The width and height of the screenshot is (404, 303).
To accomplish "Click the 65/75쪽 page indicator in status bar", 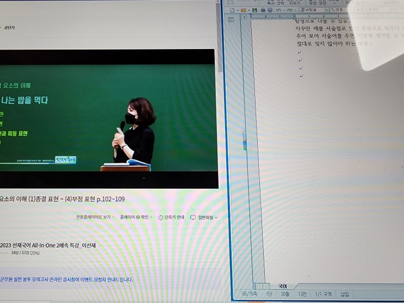I will (x=250, y=294).
